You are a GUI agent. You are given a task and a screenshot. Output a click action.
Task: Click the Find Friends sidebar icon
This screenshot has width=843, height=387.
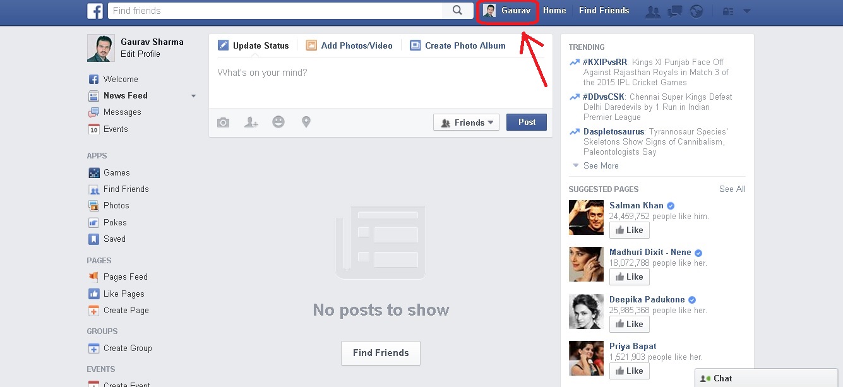93,189
